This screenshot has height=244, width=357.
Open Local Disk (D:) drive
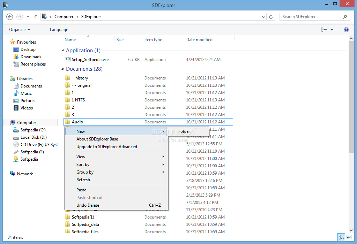click(x=30, y=137)
